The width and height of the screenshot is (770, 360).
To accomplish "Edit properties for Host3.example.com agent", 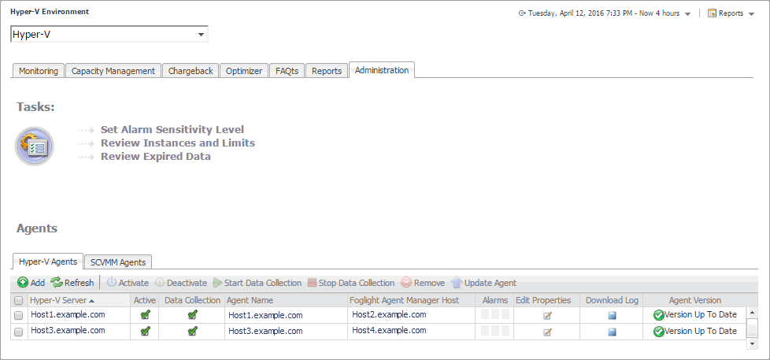I will pos(547,332).
